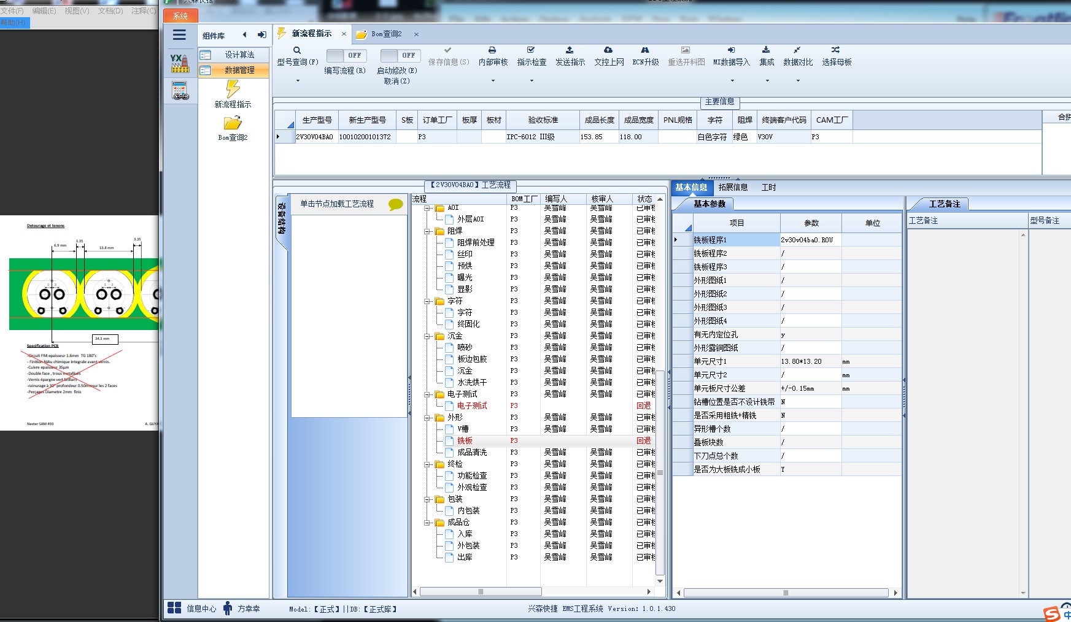Click the Sogou input method tray icon

coord(1051,613)
